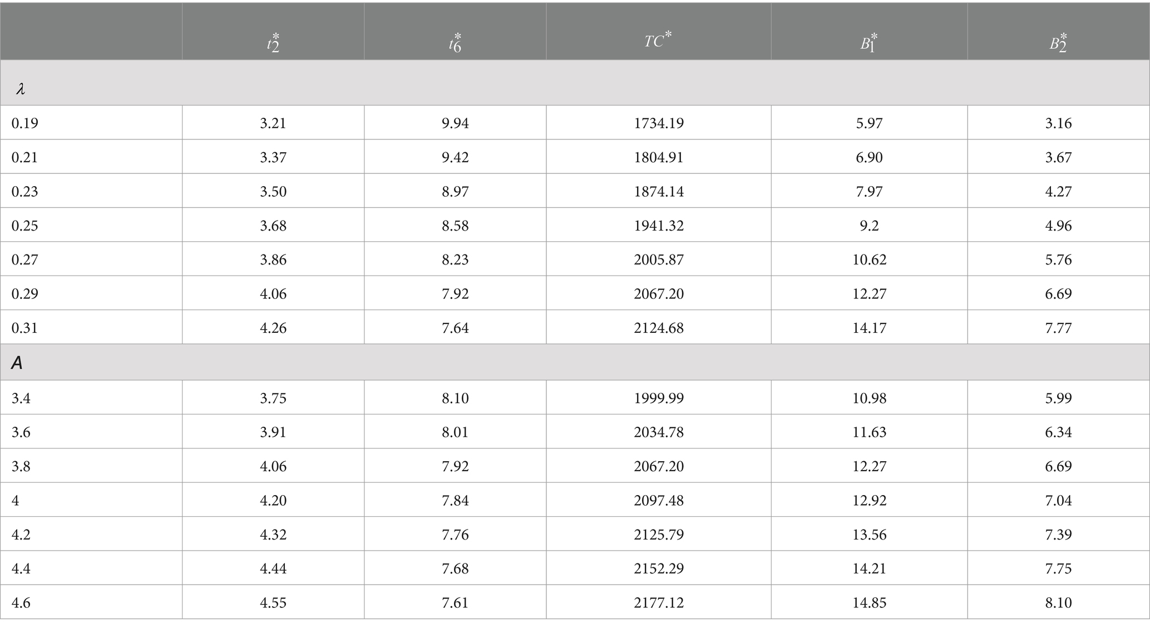Select the cell showing 1804.91
This screenshot has width=1150, height=629.
(x=658, y=157)
